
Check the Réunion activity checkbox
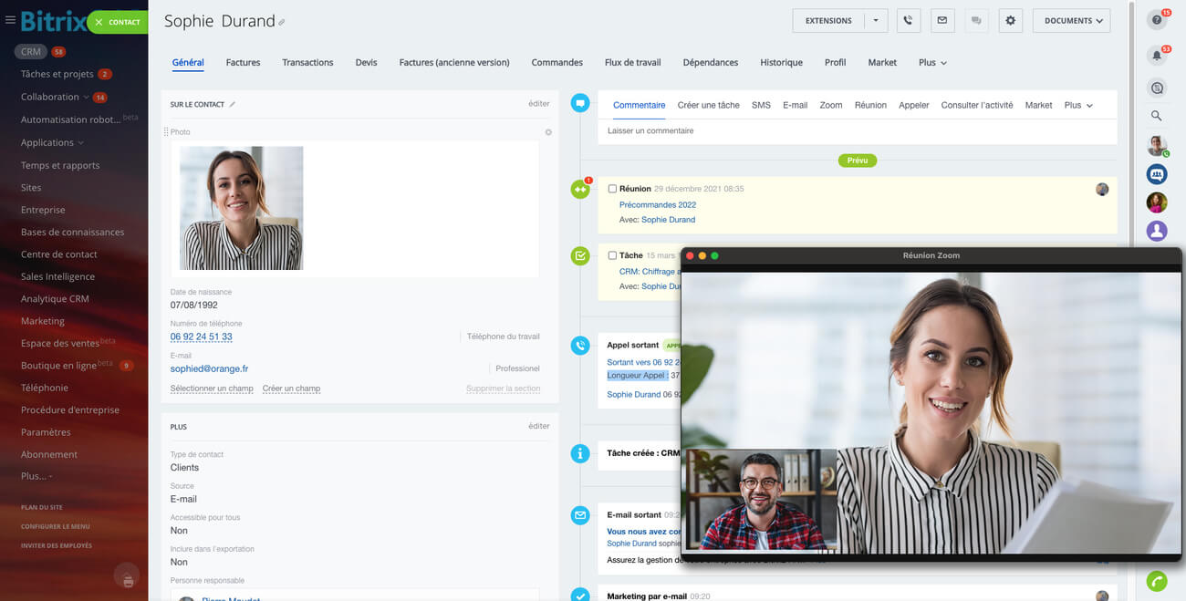(612, 189)
